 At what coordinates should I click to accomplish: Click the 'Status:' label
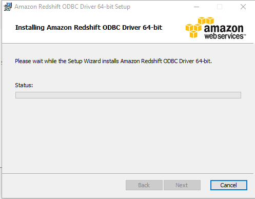(x=24, y=85)
